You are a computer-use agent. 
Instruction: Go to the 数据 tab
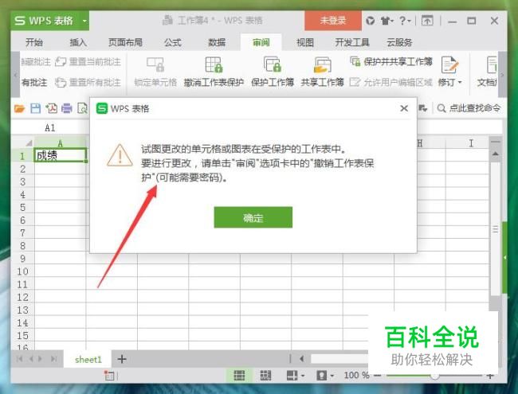coord(217,42)
